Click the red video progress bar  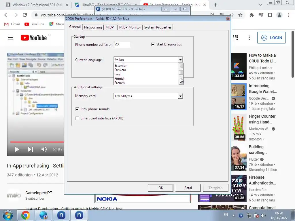click(37, 142)
